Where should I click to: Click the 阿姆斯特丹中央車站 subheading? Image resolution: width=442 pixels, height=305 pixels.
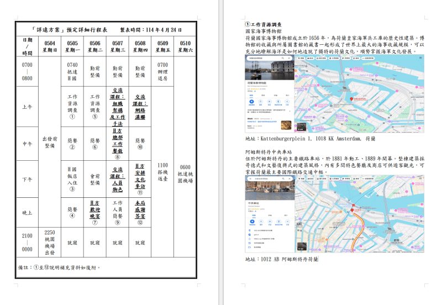pos(269,152)
